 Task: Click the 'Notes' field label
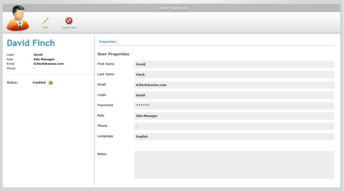102,154
